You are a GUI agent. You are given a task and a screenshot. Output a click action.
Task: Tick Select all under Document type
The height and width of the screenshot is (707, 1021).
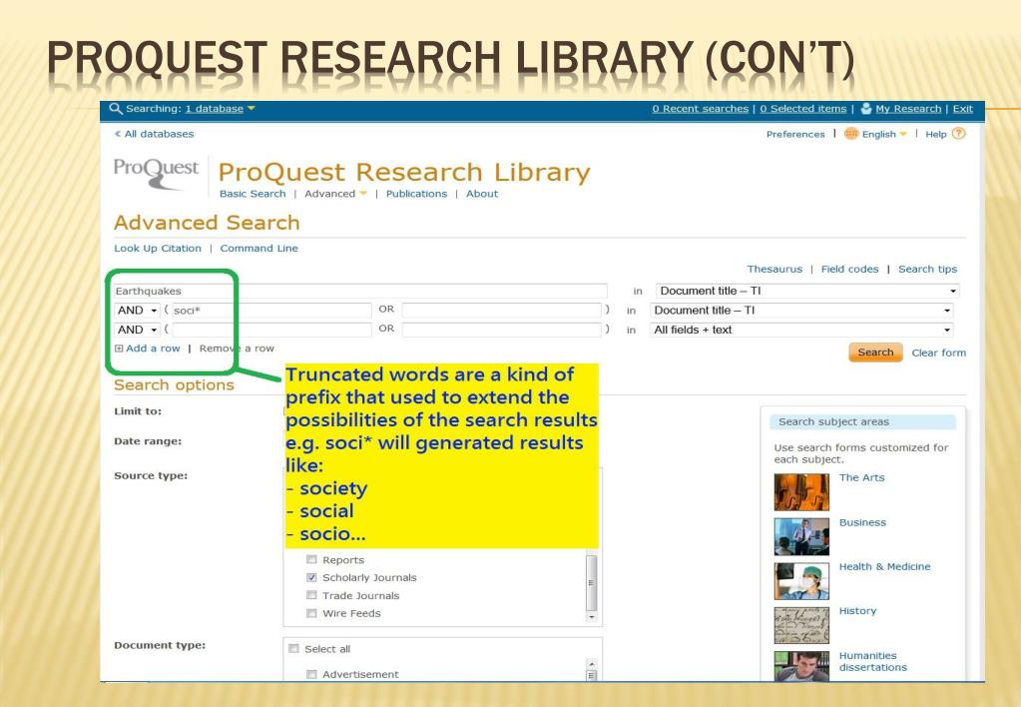pyautogui.click(x=293, y=649)
